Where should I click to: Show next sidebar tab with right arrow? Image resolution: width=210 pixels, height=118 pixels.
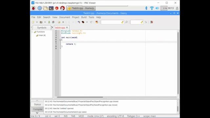[x=52, y=28]
